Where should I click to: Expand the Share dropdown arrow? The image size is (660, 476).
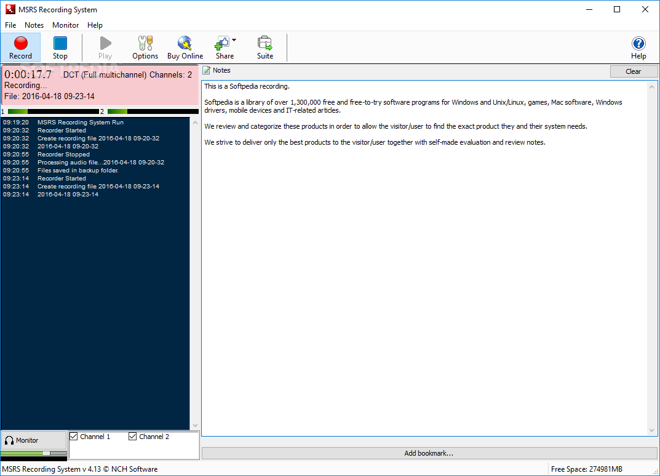[234, 40]
